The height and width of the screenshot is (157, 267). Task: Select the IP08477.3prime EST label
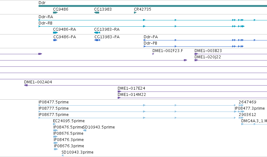coord(250,108)
